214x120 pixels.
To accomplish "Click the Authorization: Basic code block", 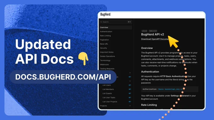I will (170, 89).
